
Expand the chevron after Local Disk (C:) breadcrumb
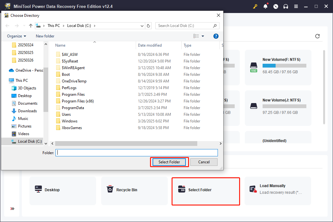pyautogui.click(x=95, y=26)
